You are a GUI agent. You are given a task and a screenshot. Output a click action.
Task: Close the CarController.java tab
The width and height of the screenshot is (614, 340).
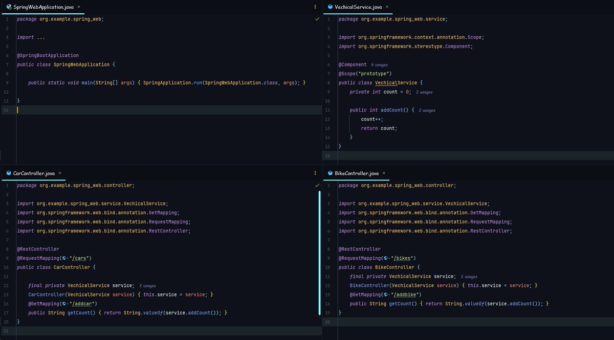point(60,173)
